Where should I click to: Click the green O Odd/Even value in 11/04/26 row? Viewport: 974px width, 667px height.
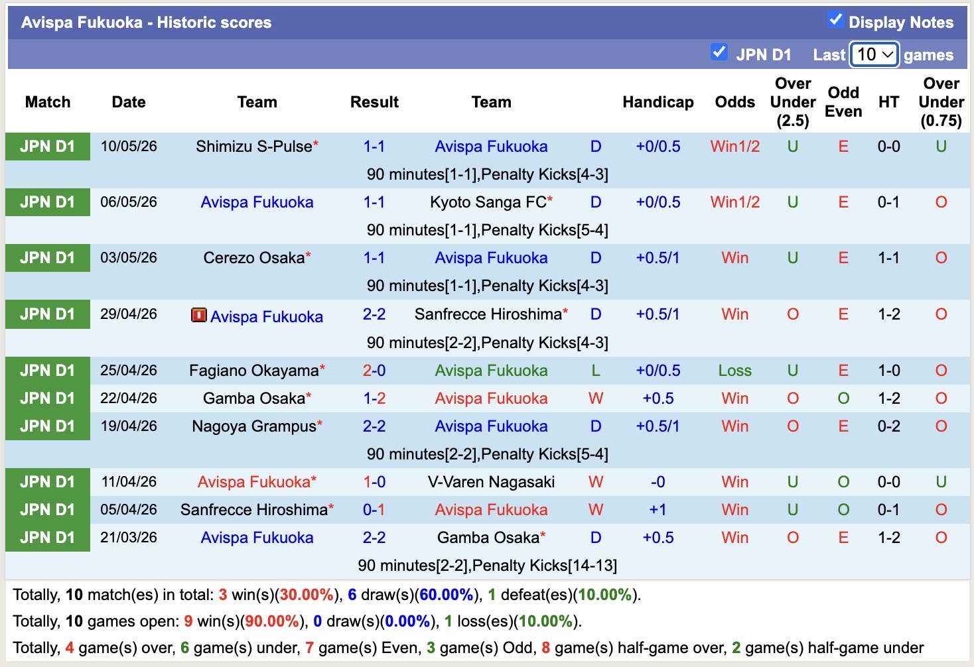coord(843,482)
